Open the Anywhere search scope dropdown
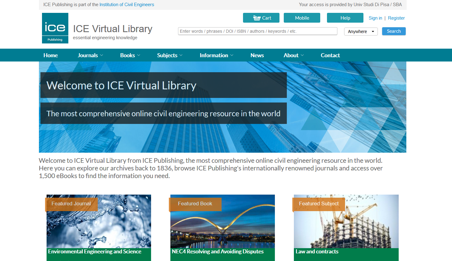Image resolution: width=452 pixels, height=261 pixels. 361,32
